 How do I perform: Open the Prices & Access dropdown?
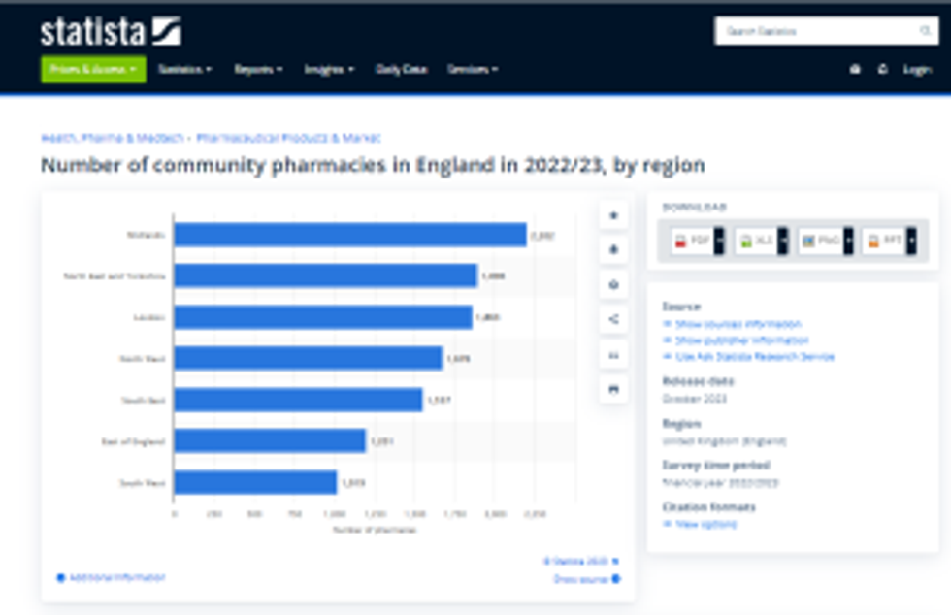coord(93,70)
